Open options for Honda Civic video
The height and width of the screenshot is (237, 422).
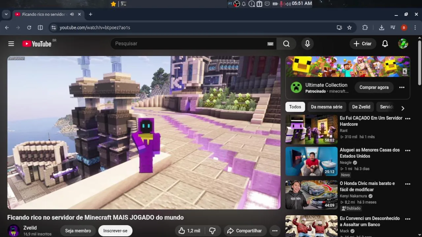[x=408, y=184]
